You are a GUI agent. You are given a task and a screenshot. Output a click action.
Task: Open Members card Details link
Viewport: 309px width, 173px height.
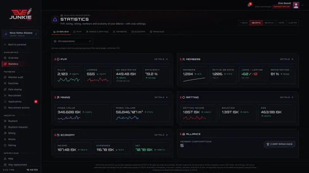(x=287, y=59)
